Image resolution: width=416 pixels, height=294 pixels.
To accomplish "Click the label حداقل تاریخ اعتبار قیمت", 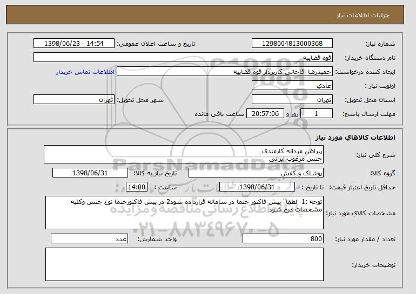I will pos(362,188).
